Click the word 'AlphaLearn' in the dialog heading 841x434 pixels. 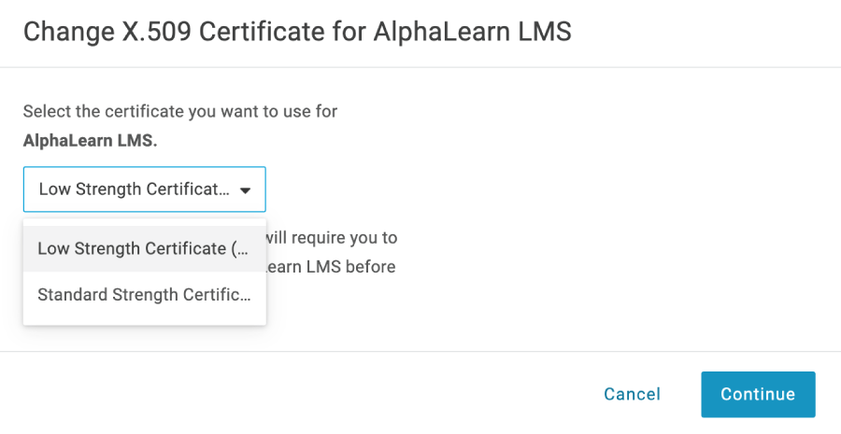tap(441, 31)
